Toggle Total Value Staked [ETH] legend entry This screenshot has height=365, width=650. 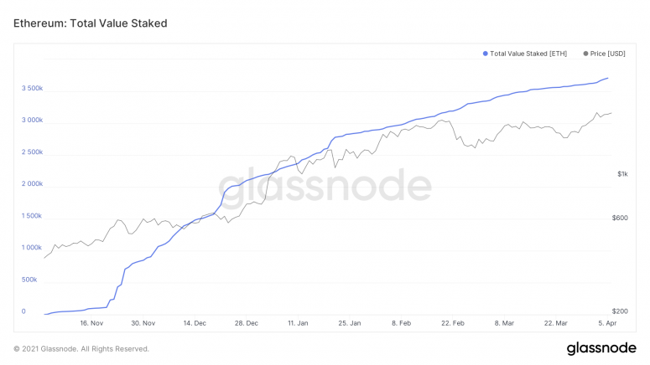[528, 54]
